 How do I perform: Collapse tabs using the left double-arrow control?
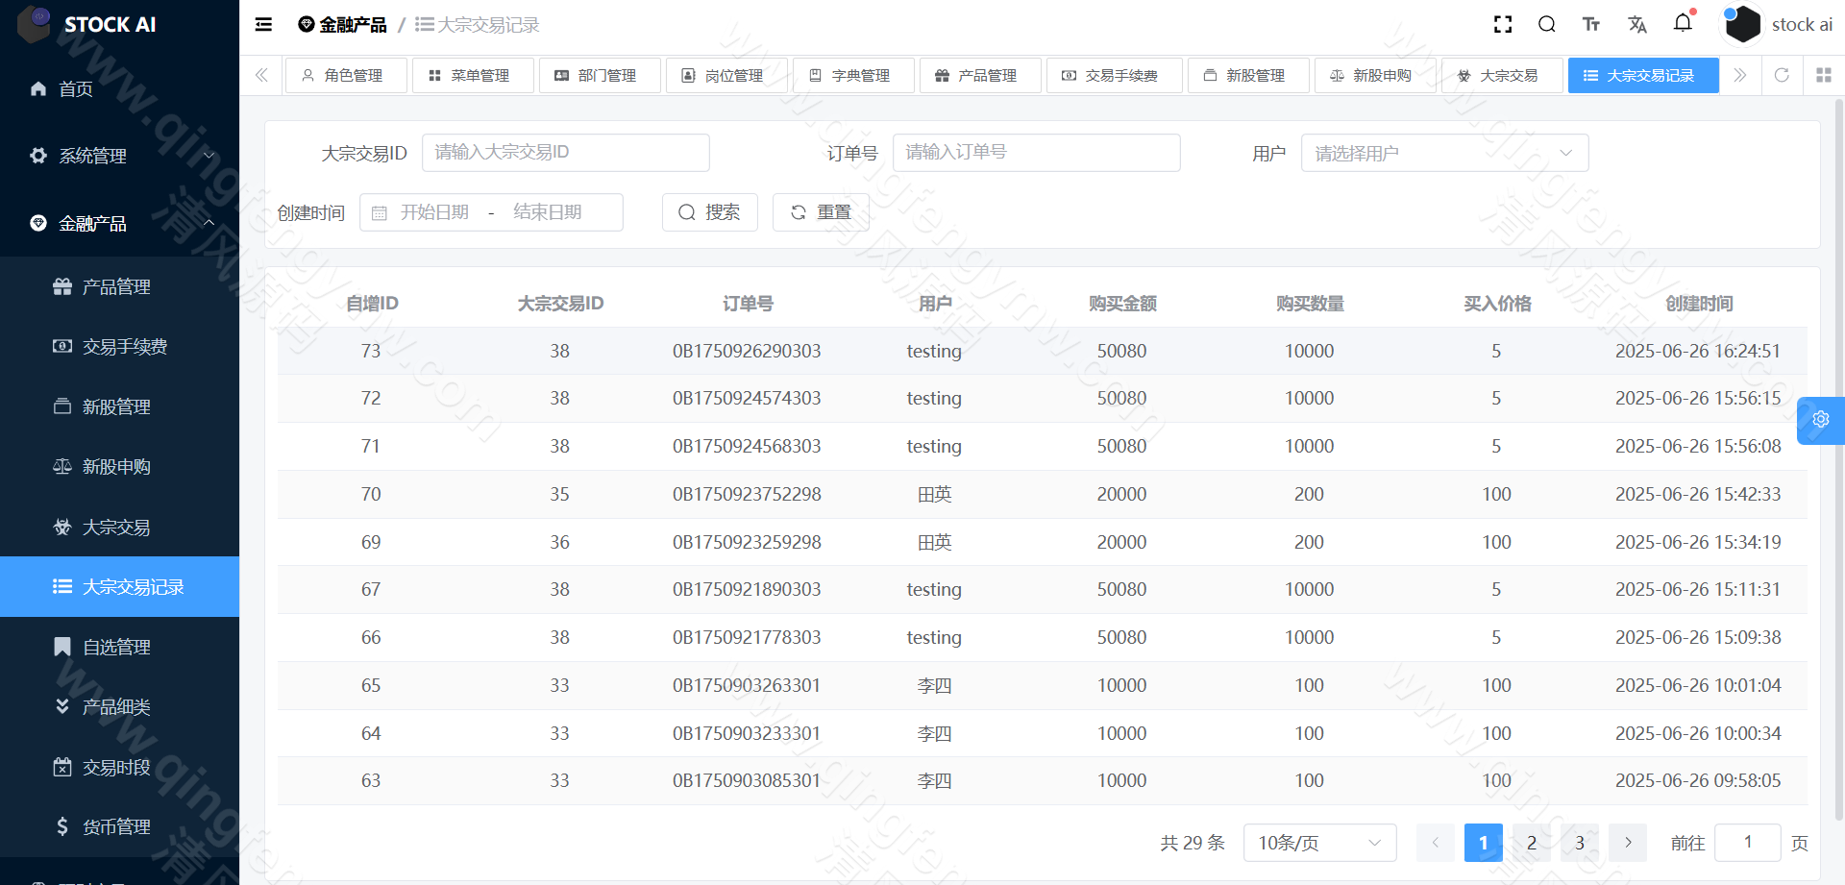pyautogui.click(x=260, y=75)
